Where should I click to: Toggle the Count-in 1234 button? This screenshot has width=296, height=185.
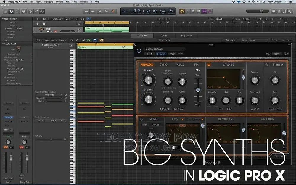click(x=204, y=11)
